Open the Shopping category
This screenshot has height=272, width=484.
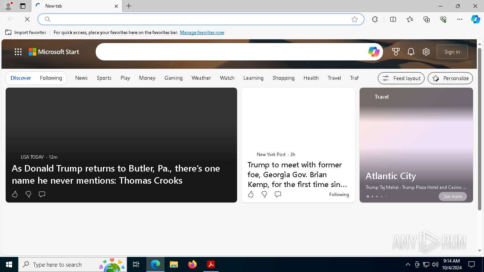[x=284, y=78]
